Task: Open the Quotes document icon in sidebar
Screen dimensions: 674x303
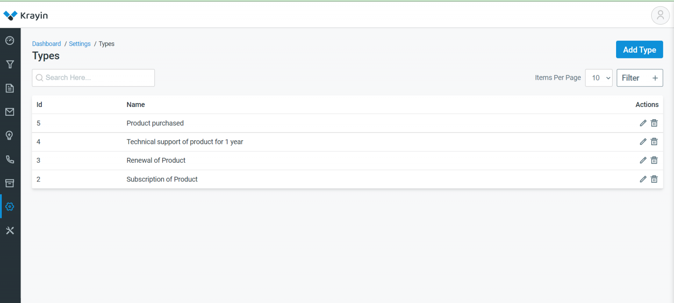Action: 10,88
